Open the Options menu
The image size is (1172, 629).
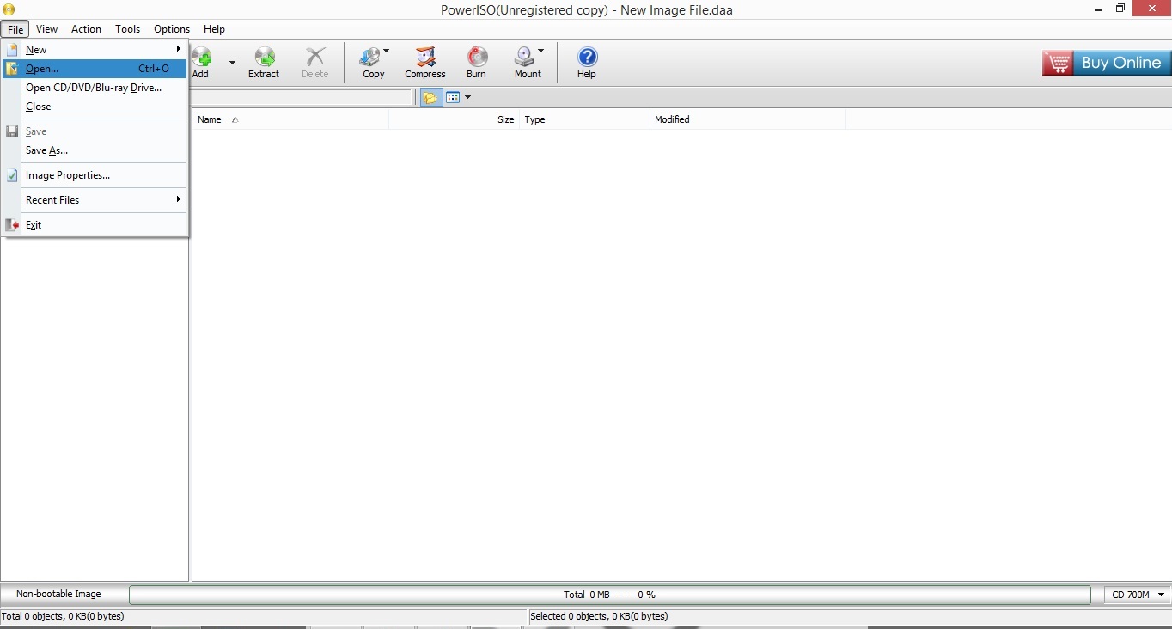pos(172,29)
